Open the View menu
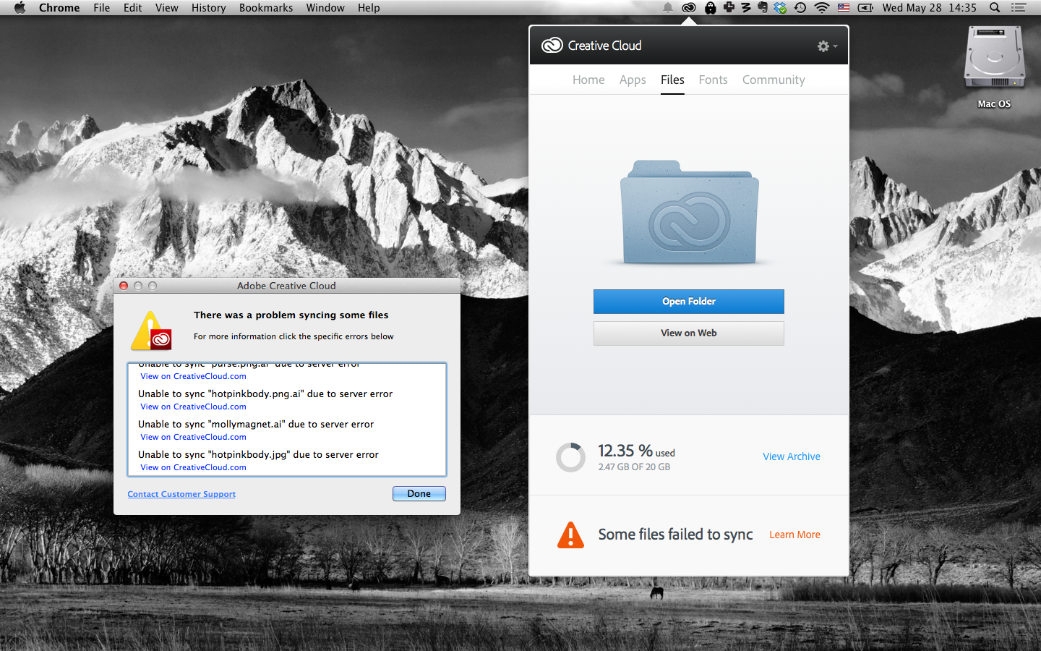 pos(167,8)
